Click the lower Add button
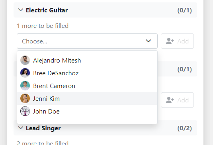Viewport: 213px width, 145px height. tap(177, 100)
